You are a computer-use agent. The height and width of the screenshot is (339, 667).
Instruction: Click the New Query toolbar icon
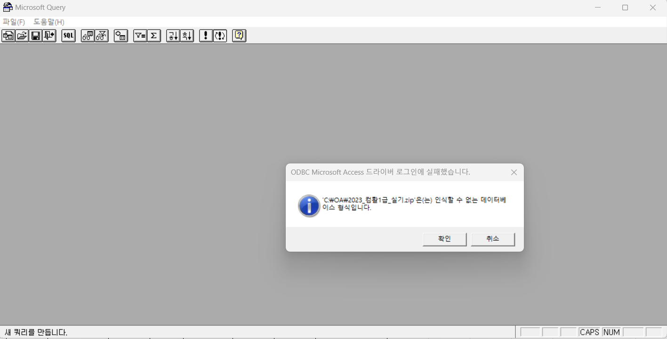pos(8,36)
